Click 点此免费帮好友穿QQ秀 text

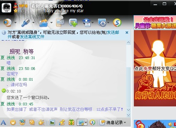(x=155, y=69)
